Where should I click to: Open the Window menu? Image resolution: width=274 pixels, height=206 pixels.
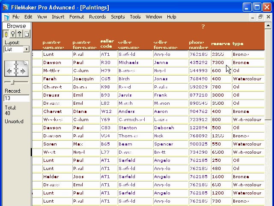point(154,17)
